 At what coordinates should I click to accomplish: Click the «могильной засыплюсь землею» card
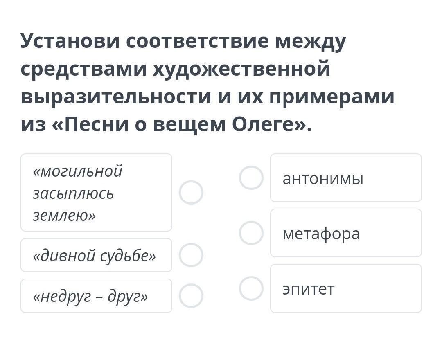click(x=96, y=192)
